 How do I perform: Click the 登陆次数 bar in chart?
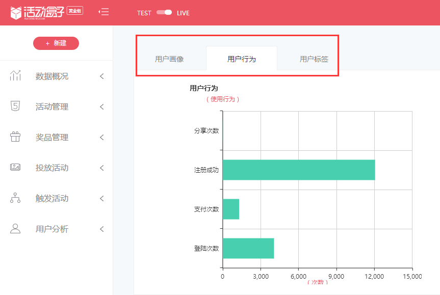coord(248,248)
